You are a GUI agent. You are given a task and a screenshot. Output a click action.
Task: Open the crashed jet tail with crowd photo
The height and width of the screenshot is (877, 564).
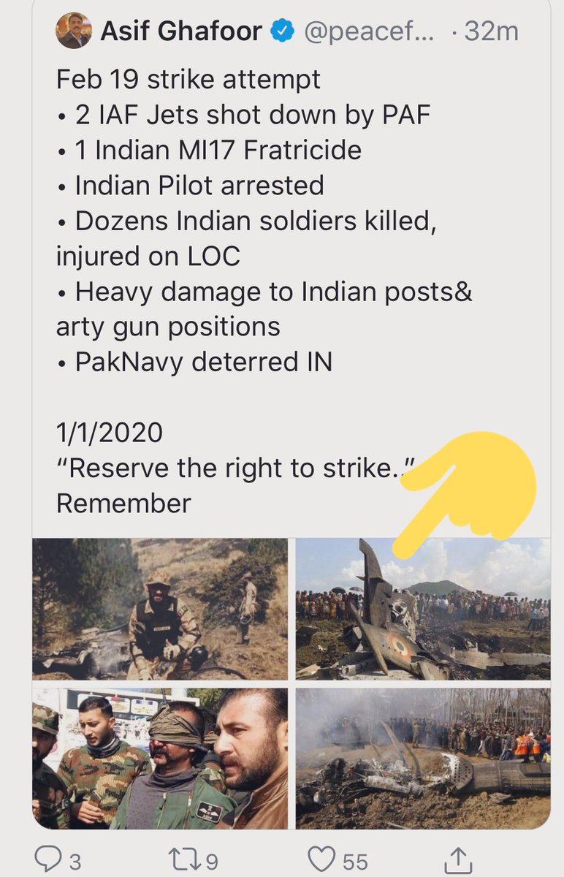pos(423,610)
